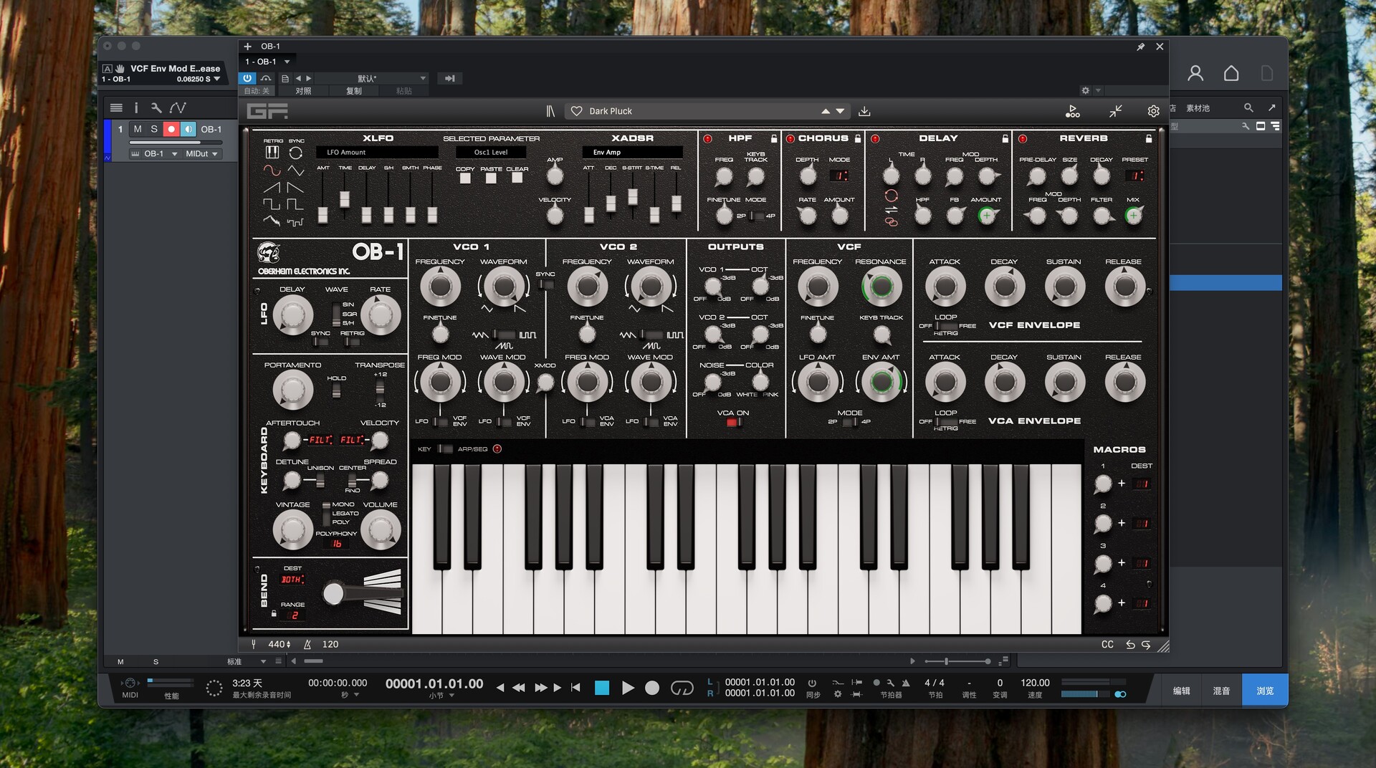Click the shrink view arrows icon
This screenshot has height=768, width=1376.
1116,111
